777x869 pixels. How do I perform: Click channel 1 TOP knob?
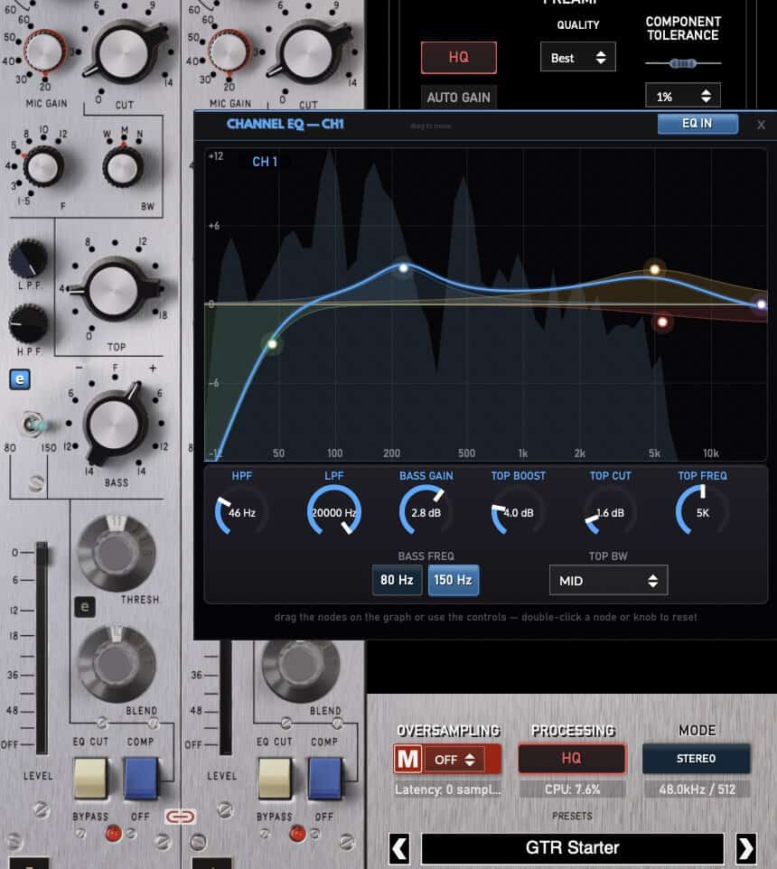(115, 289)
